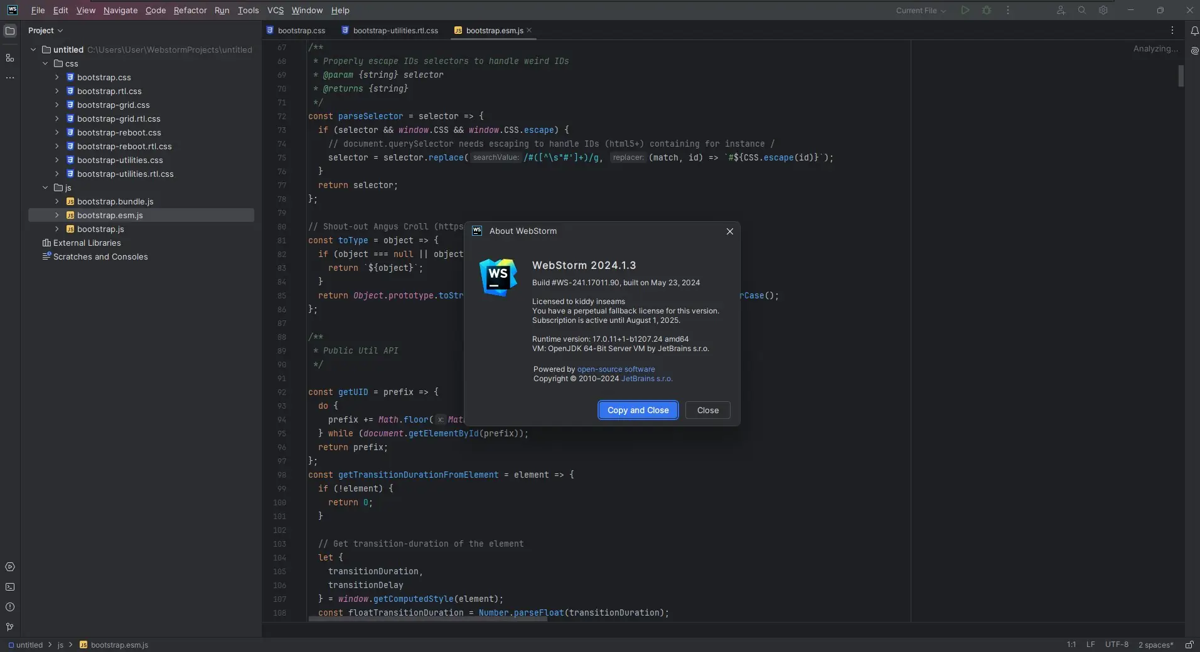Click js breadcrumb in navigation bar
This screenshot has width=1200, height=652.
[x=60, y=644]
